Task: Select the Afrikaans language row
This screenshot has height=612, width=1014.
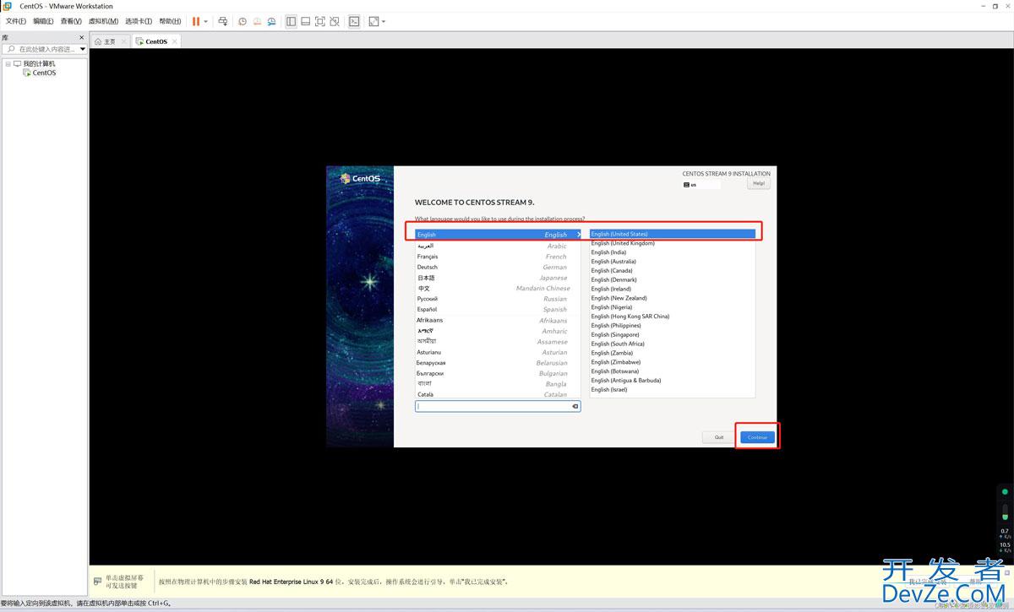Action: point(499,320)
